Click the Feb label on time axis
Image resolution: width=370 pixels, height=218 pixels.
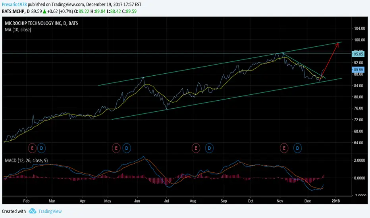tap(26, 201)
